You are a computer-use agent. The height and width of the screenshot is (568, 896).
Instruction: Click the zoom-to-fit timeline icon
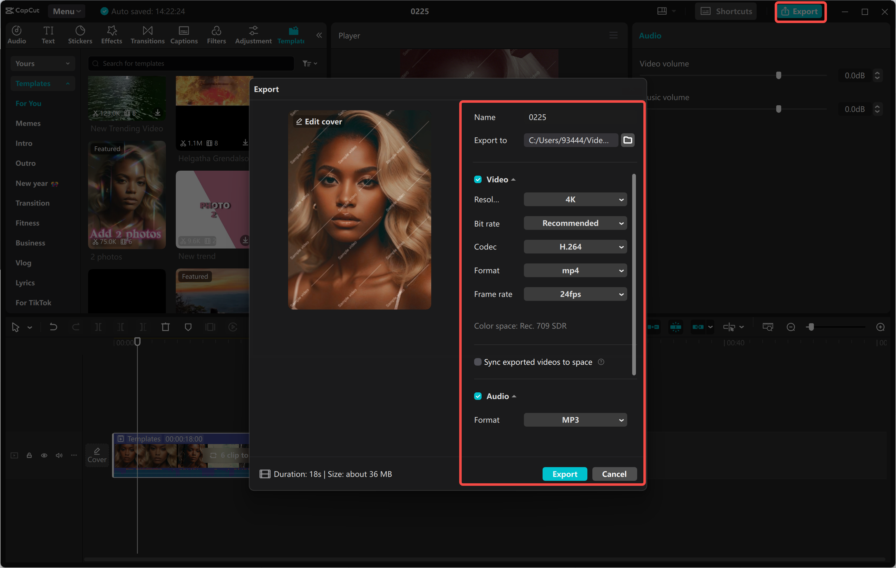click(768, 327)
